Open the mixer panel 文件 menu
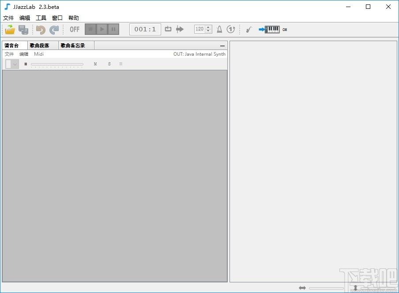399x293 pixels. (9, 54)
